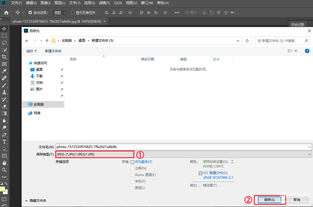The height and width of the screenshot is (207, 313).
Task: Toggle the 自动选择 checkbox in options bar
Action: click(x=30, y=12)
